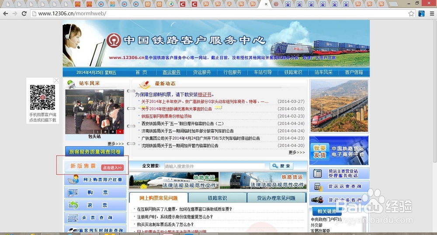The width and height of the screenshot is (437, 235).
Task: Click the 全文搜索 input field
Action: click(215, 166)
